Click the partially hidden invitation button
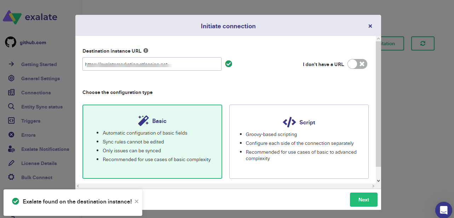Image resolution: width=454 pixels, height=218 pixels. click(392, 43)
